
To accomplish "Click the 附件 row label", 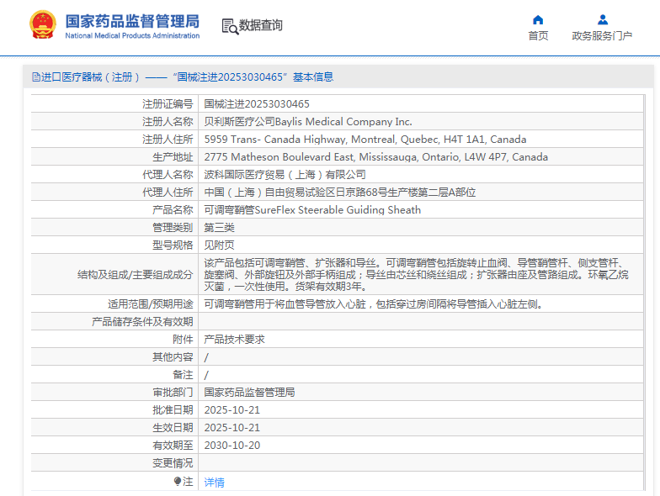I will pos(184,340).
